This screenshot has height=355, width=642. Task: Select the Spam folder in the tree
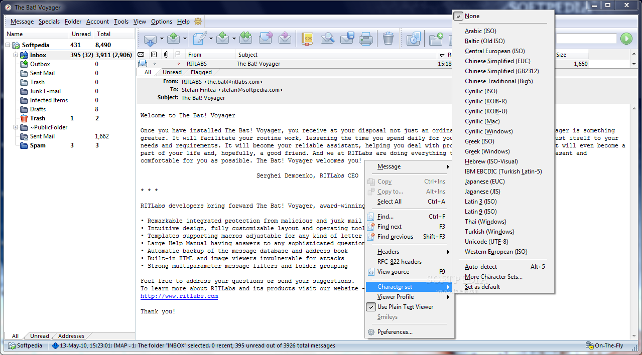tap(38, 145)
